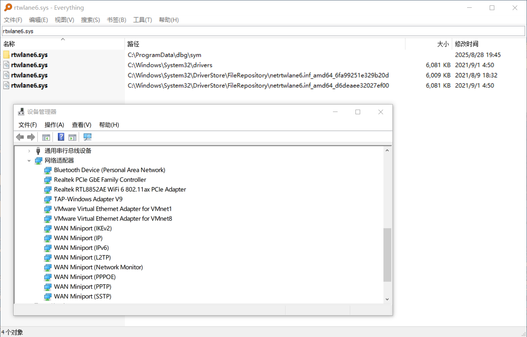
Task: Collapse the 网络适配器 tree node
Action: coord(29,160)
